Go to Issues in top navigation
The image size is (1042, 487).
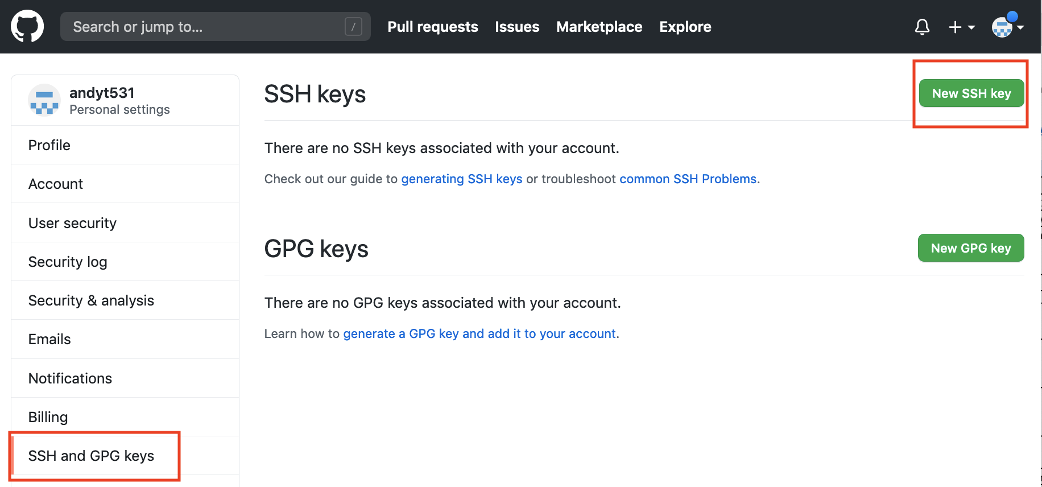click(x=517, y=27)
